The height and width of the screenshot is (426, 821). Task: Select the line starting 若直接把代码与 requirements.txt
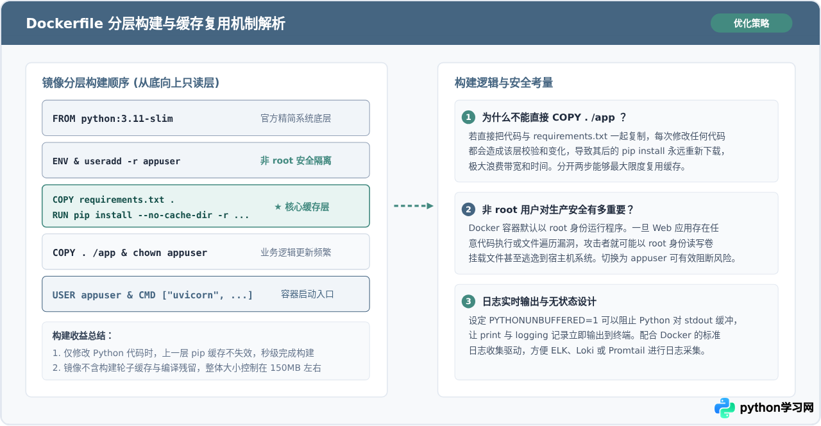click(597, 137)
